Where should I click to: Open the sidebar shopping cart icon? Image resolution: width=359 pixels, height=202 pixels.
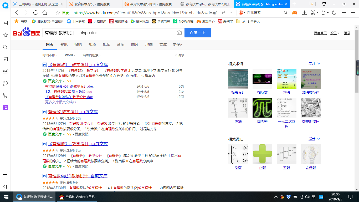pos(5,95)
